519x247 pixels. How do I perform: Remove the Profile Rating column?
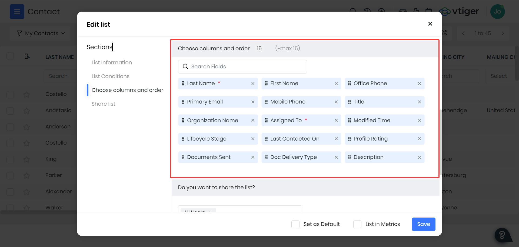pos(419,139)
